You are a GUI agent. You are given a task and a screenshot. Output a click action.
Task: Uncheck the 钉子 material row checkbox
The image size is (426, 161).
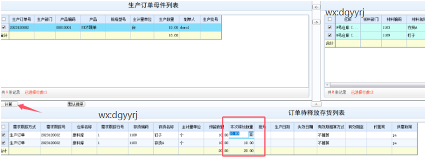tap(330, 35)
